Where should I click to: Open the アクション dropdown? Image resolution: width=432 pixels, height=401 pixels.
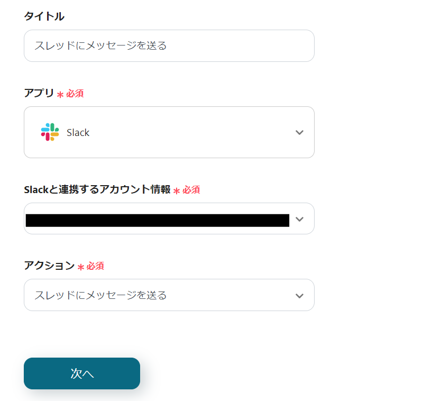point(169,295)
